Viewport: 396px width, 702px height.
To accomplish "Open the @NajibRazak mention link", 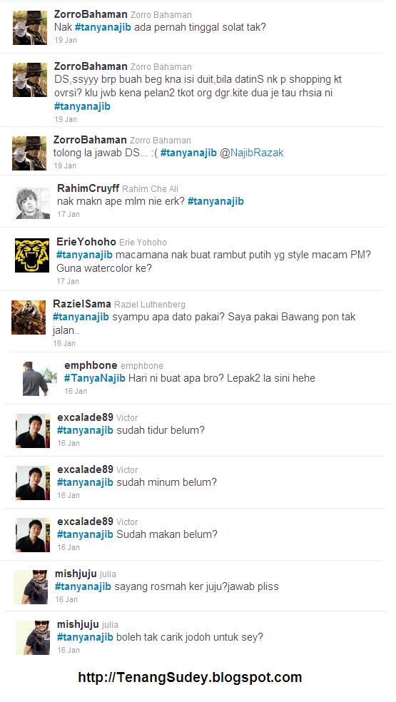I will pyautogui.click(x=252, y=153).
